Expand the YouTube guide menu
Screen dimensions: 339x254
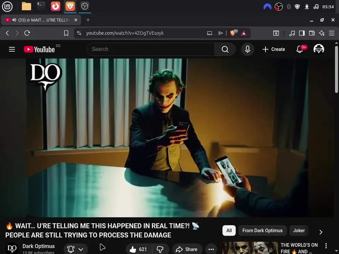pos(12,49)
